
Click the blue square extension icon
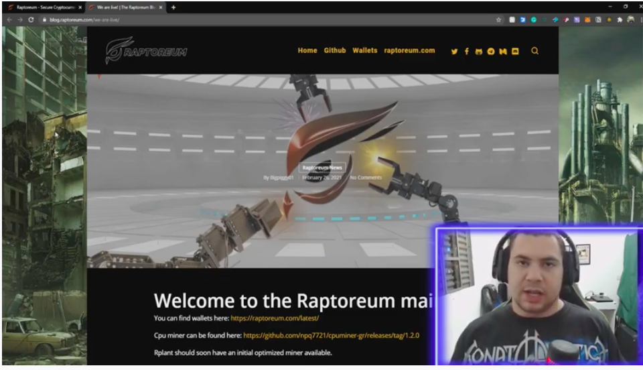tap(523, 19)
